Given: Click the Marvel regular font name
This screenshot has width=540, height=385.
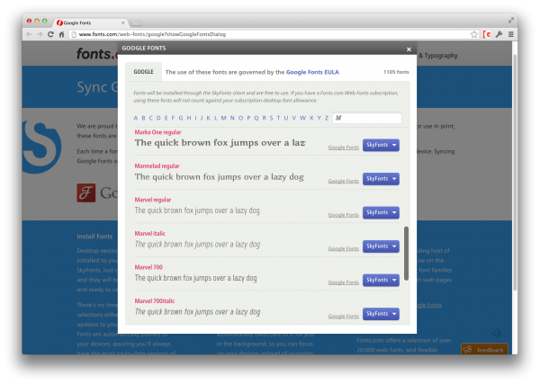Looking at the screenshot, I should pos(153,200).
